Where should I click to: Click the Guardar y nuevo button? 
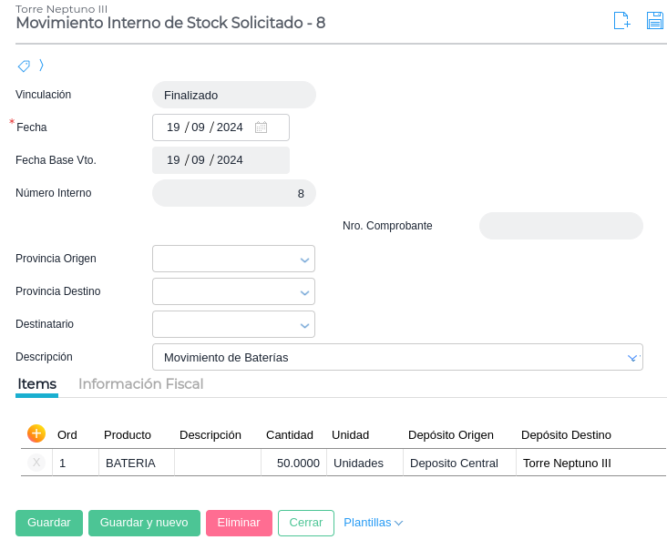[x=144, y=523]
